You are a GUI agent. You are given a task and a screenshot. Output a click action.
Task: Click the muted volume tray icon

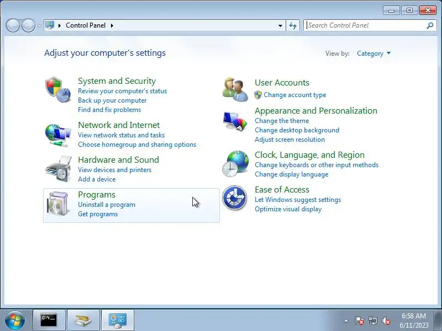coord(386,321)
